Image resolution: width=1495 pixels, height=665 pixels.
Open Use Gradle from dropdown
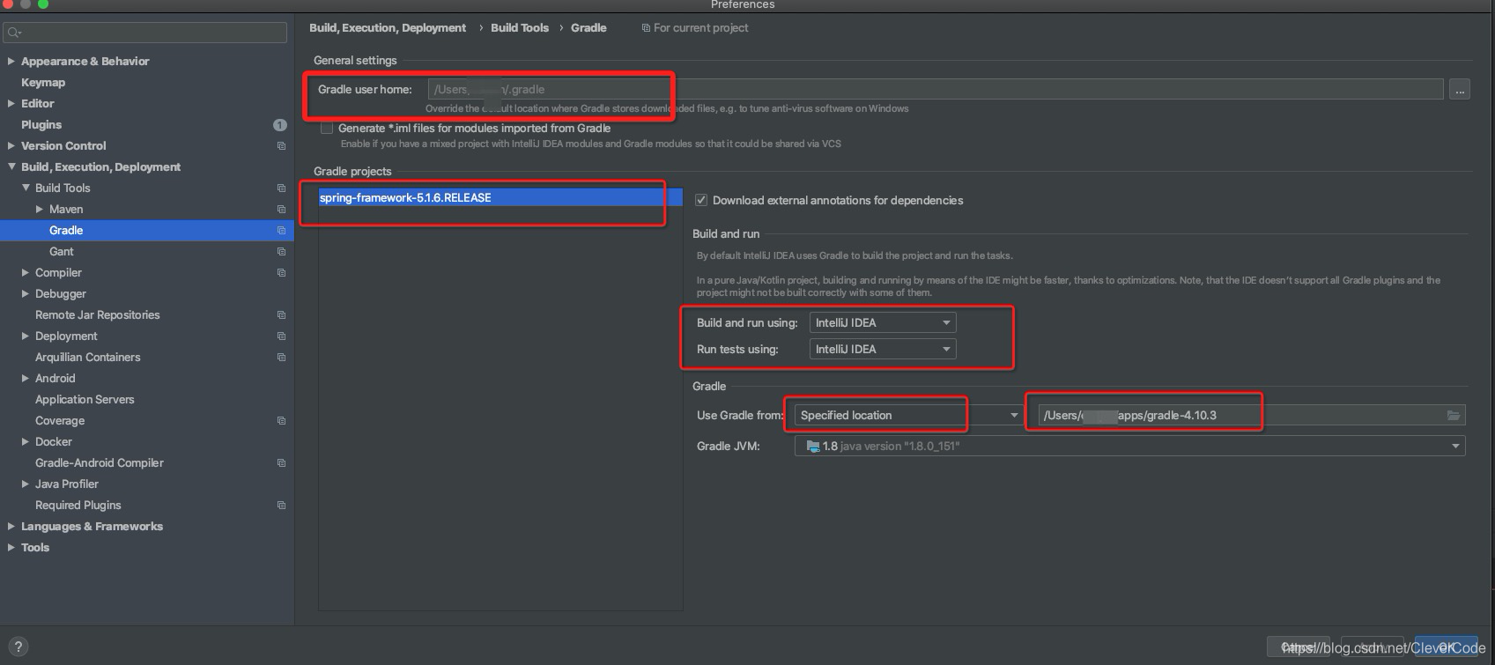(x=908, y=415)
